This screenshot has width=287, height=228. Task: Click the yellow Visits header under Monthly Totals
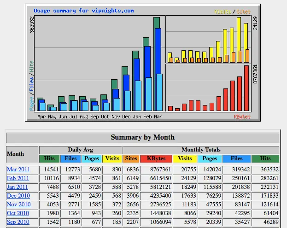point(185,158)
